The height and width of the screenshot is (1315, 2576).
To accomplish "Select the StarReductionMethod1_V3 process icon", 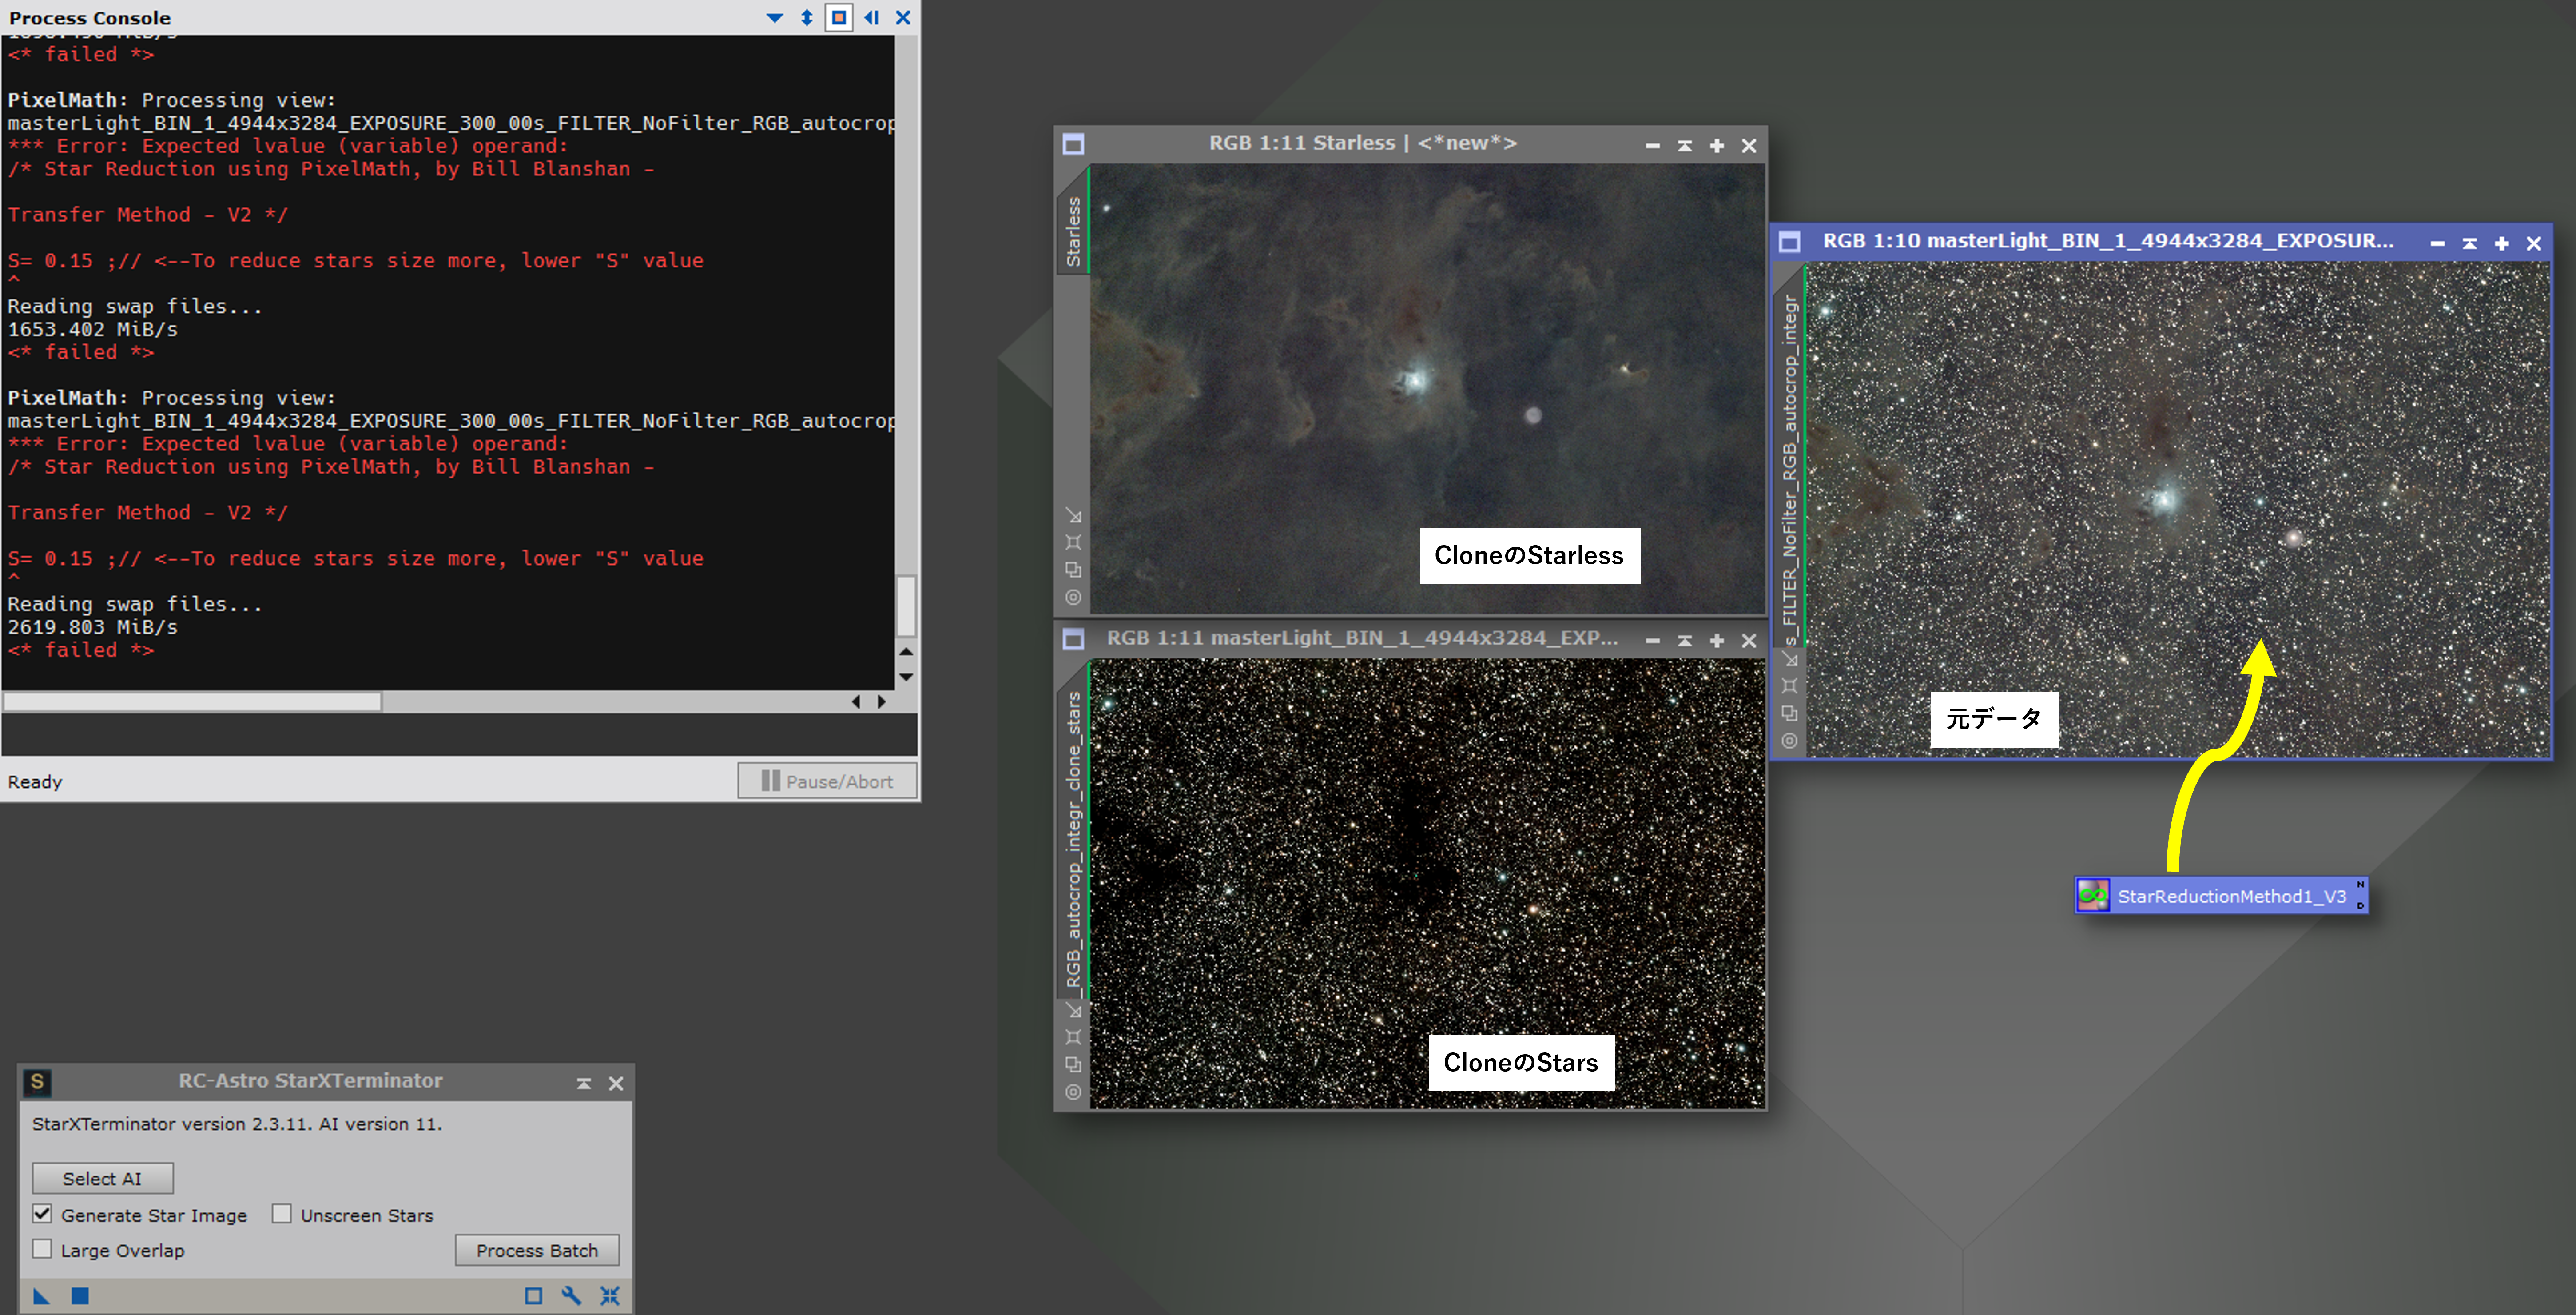I will point(2222,896).
